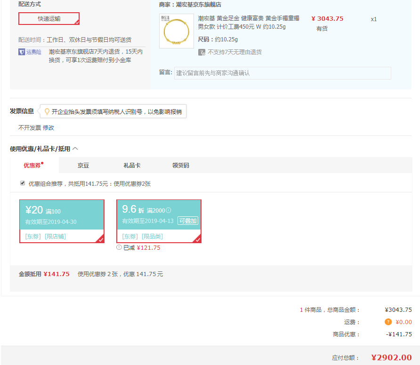Screen dimensions: 420x365
Task: Click the invoice tip lightbulb icon
Action: [47, 111]
